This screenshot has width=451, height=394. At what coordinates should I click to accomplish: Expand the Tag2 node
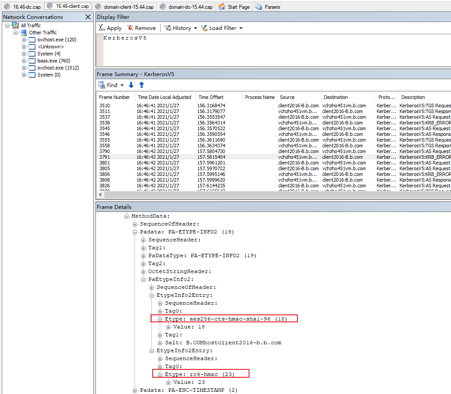(143, 264)
